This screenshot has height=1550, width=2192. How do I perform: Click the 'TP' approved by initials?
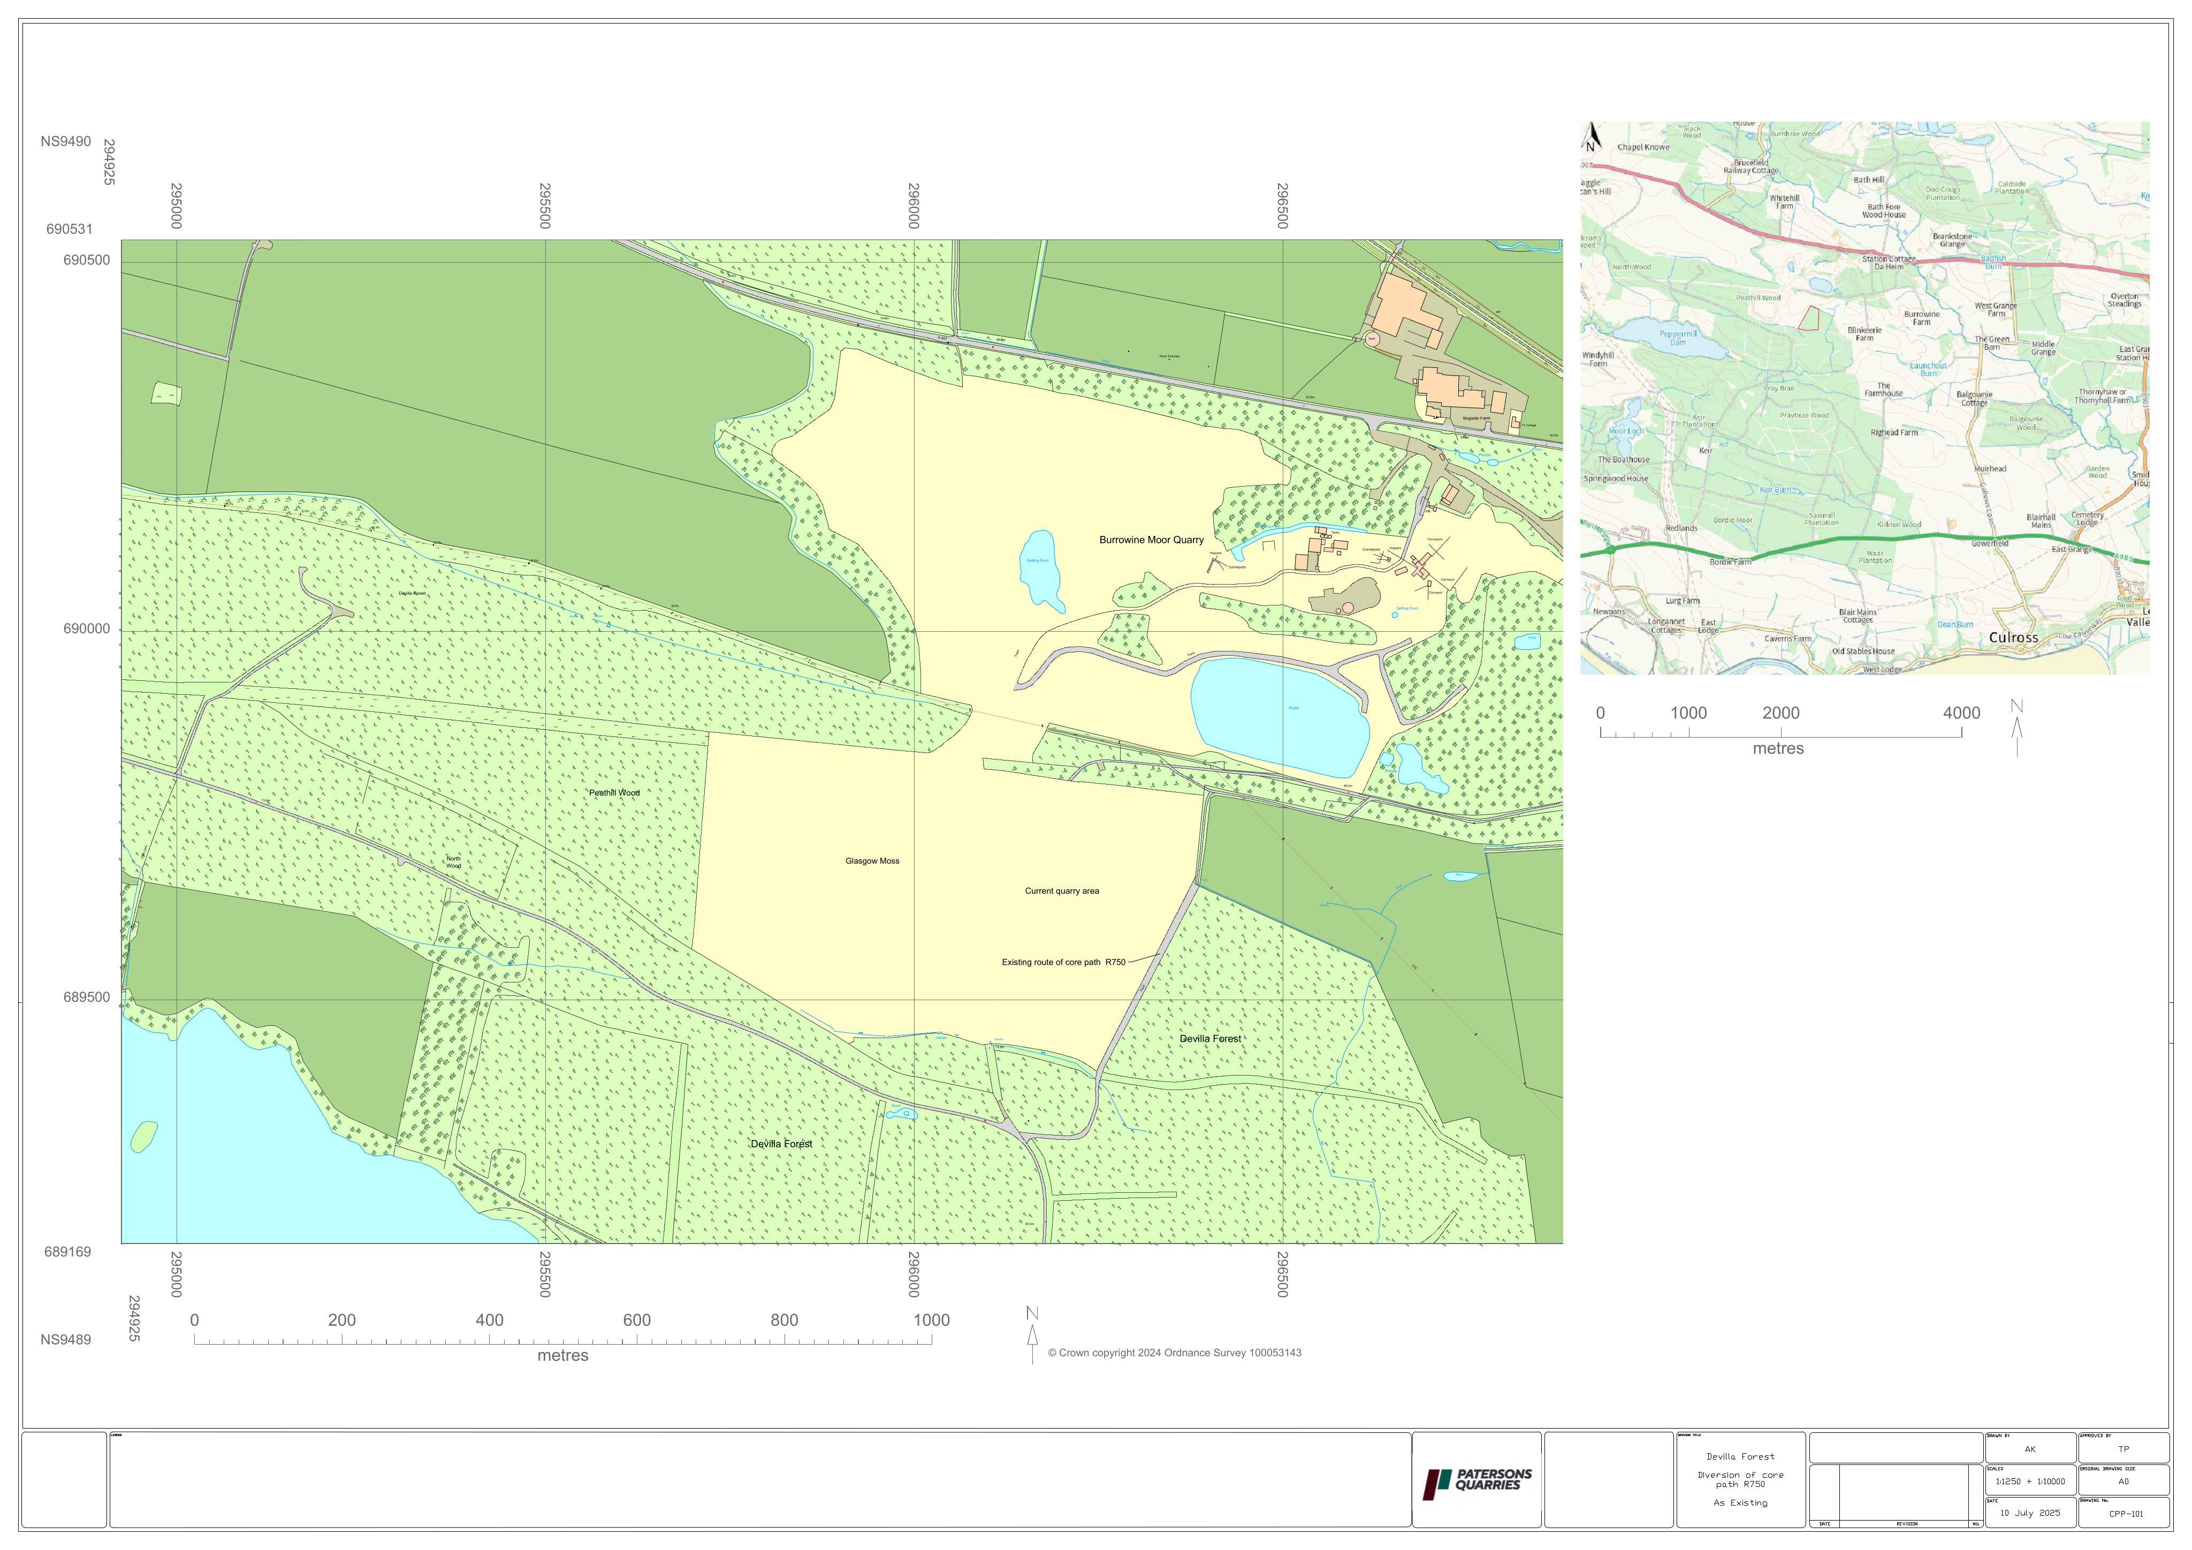click(x=2123, y=1450)
